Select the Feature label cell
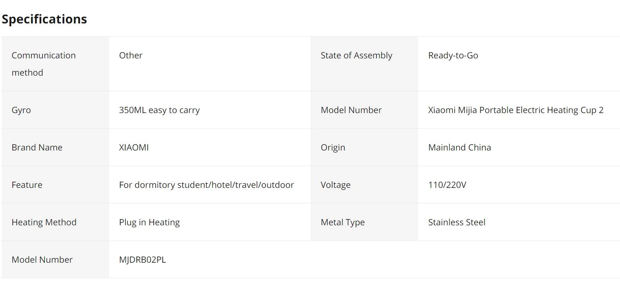The height and width of the screenshot is (296, 620). [x=55, y=185]
